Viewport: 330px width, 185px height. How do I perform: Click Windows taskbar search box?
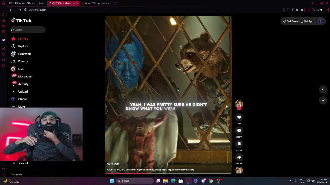(135, 181)
